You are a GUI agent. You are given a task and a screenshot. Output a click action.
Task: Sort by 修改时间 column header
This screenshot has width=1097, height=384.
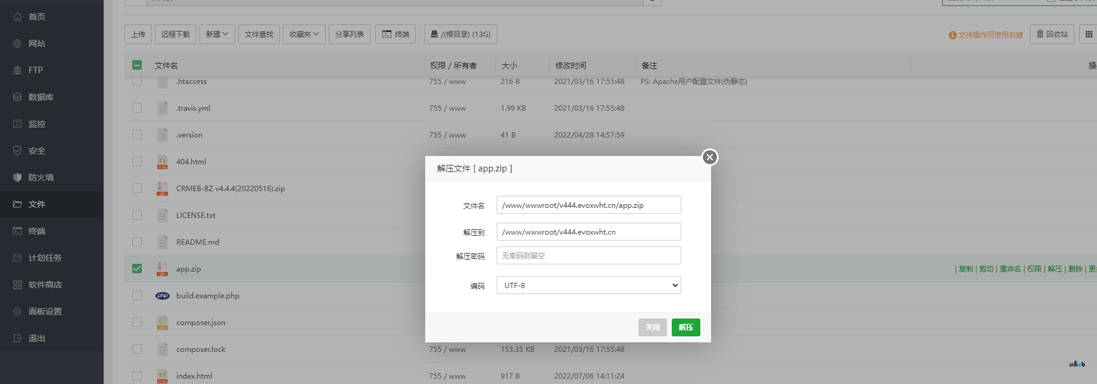click(x=571, y=65)
